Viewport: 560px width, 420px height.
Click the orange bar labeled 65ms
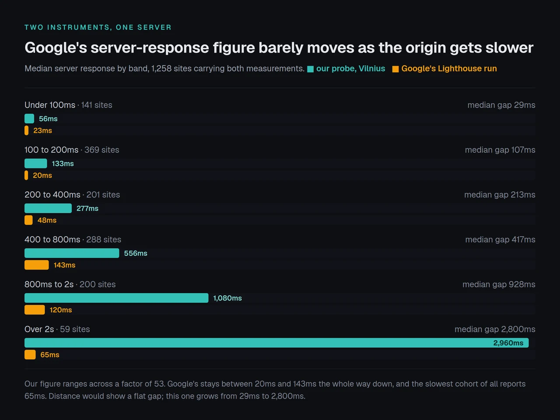tap(30, 355)
